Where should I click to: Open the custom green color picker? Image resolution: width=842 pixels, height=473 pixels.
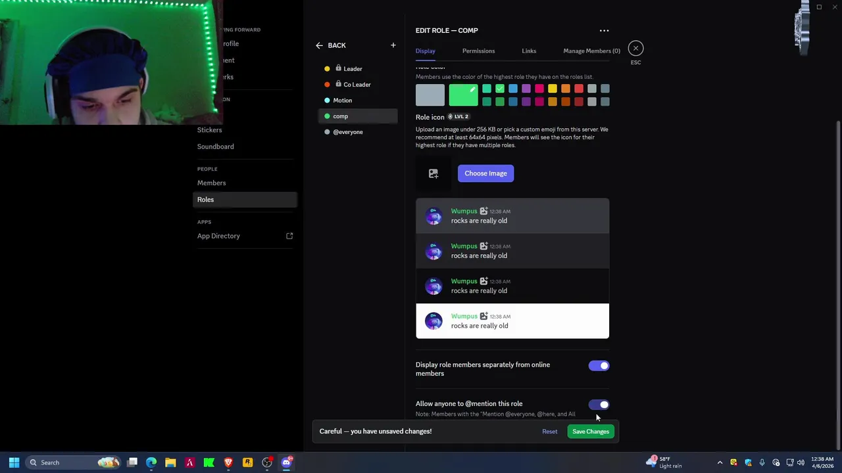(463, 95)
